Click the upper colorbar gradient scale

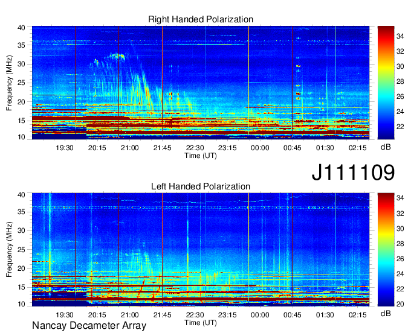[386, 83]
